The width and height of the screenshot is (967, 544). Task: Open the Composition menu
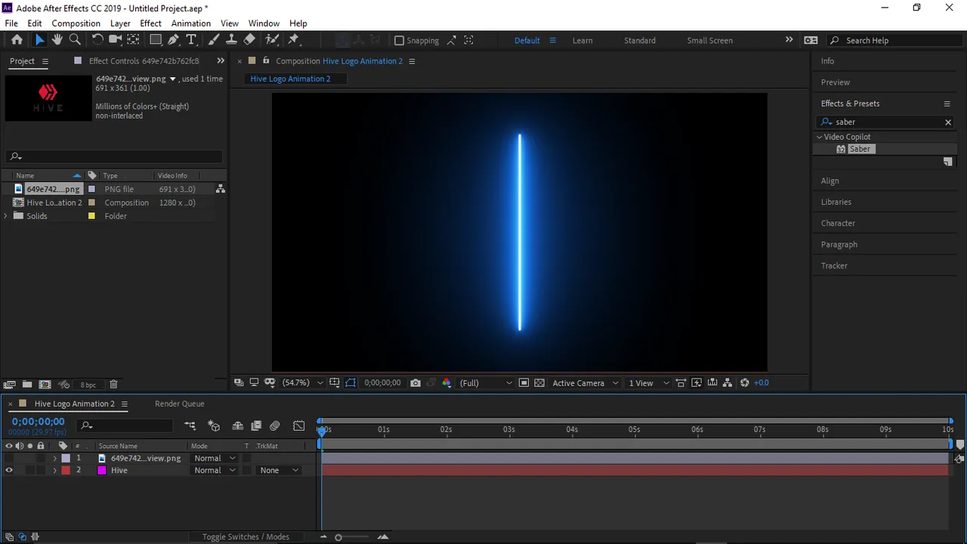pos(76,23)
